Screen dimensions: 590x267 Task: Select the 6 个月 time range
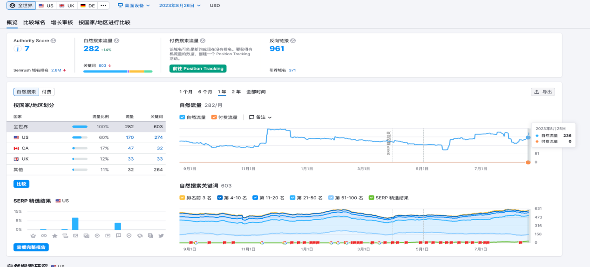(x=205, y=92)
